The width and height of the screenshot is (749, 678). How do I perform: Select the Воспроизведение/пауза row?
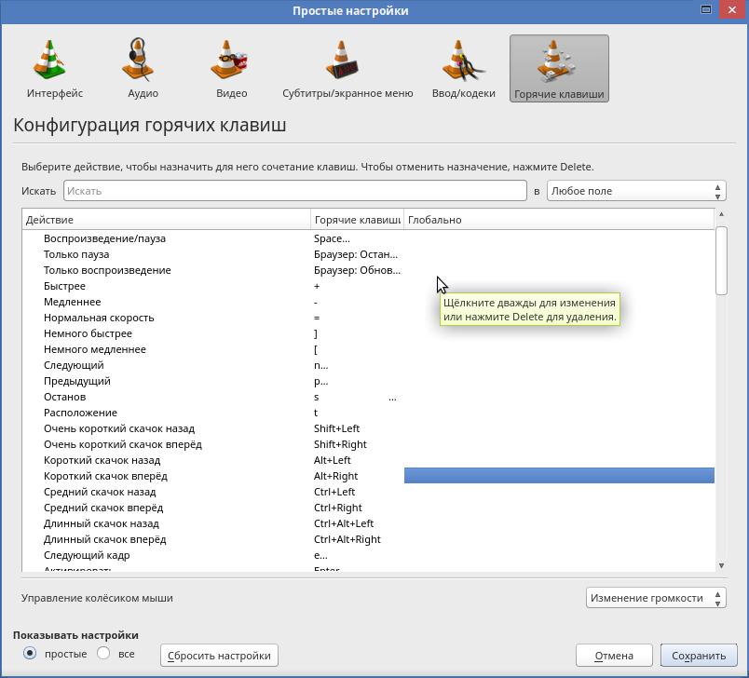point(368,238)
